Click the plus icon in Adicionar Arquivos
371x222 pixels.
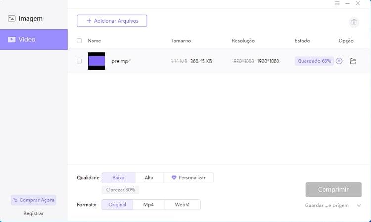(x=89, y=21)
